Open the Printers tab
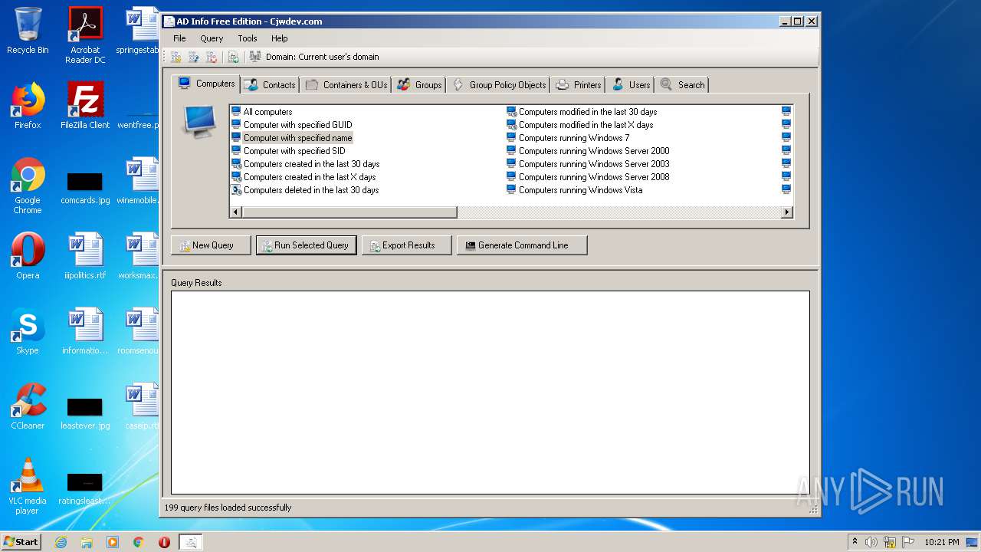The width and height of the screenshot is (981, 552). click(579, 85)
